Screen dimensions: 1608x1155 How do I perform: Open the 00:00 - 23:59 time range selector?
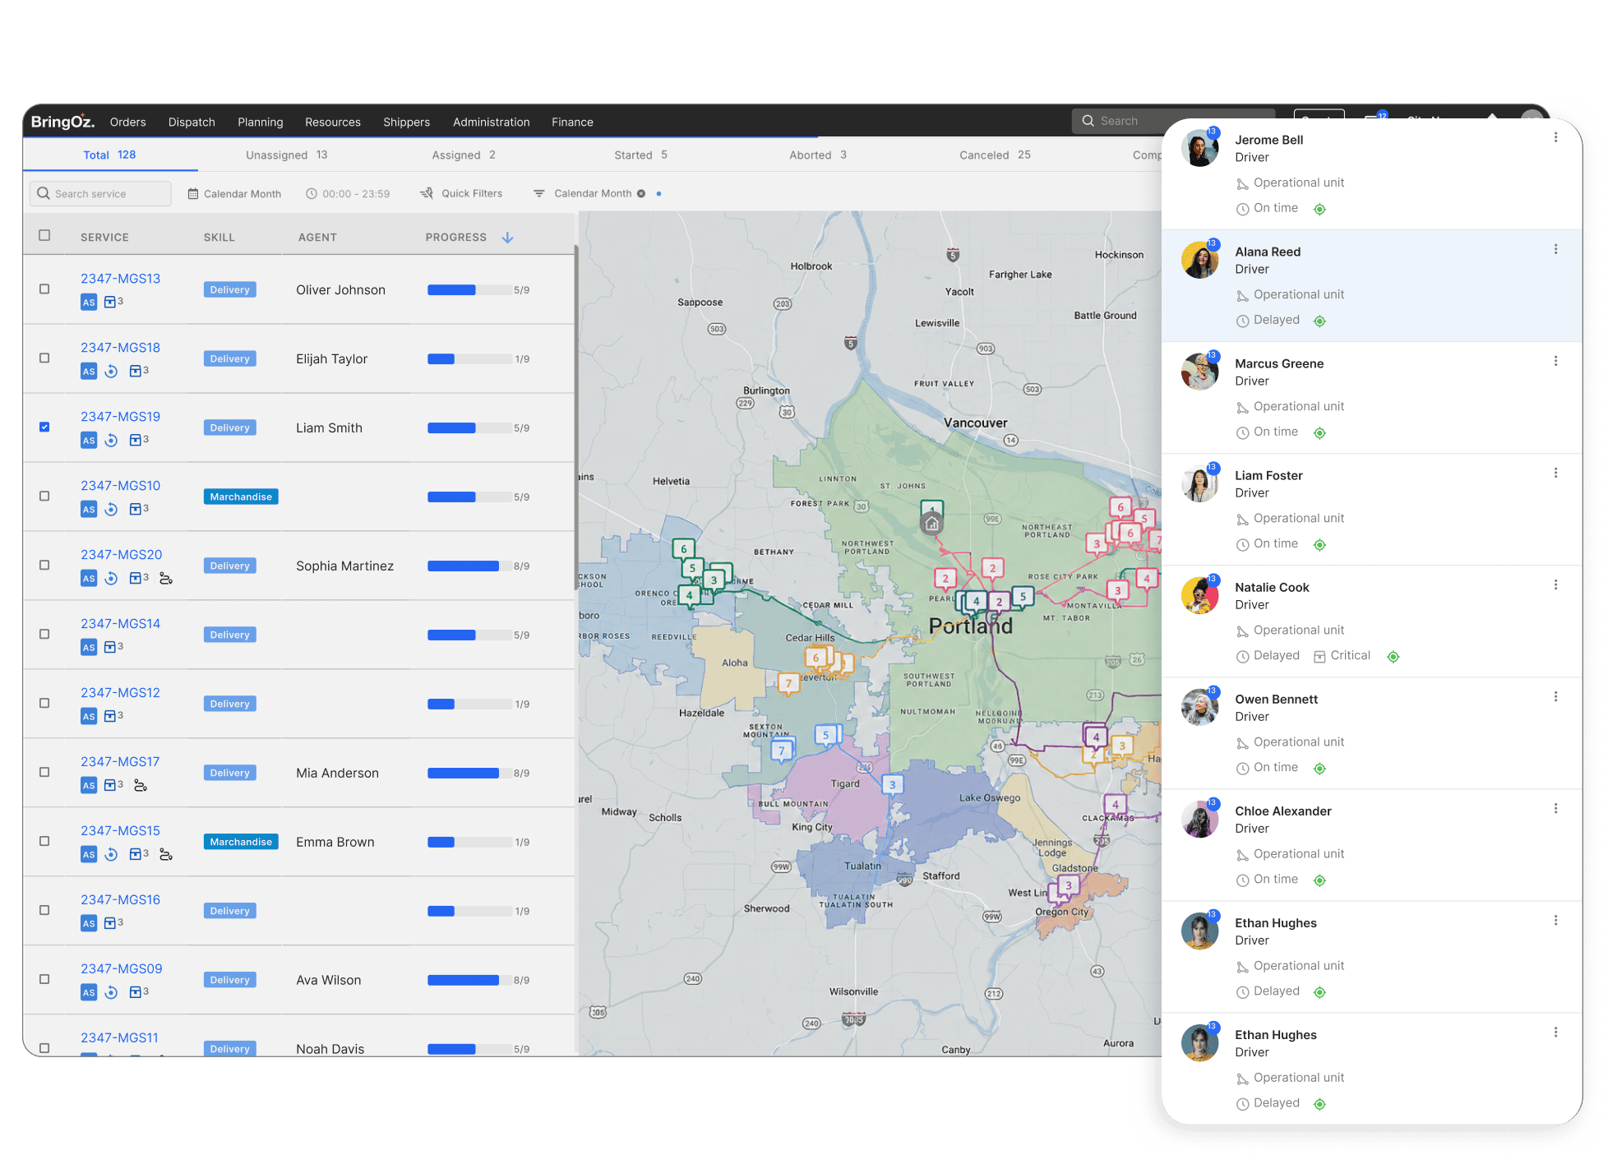coord(348,194)
